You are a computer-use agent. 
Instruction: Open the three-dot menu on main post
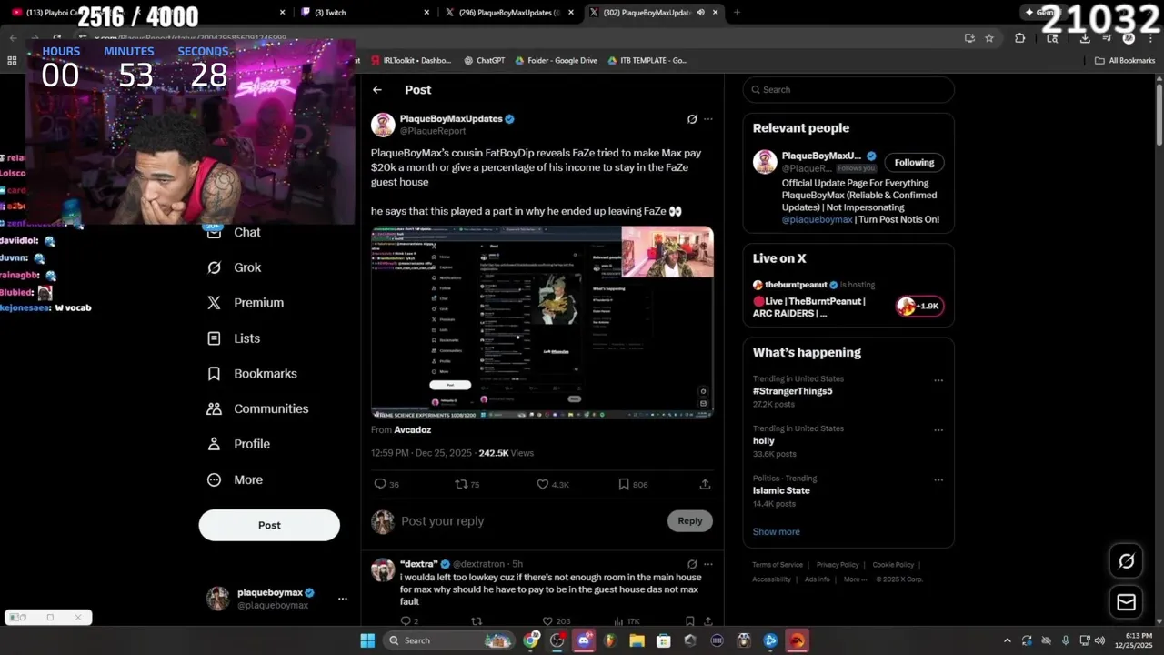pos(708,119)
